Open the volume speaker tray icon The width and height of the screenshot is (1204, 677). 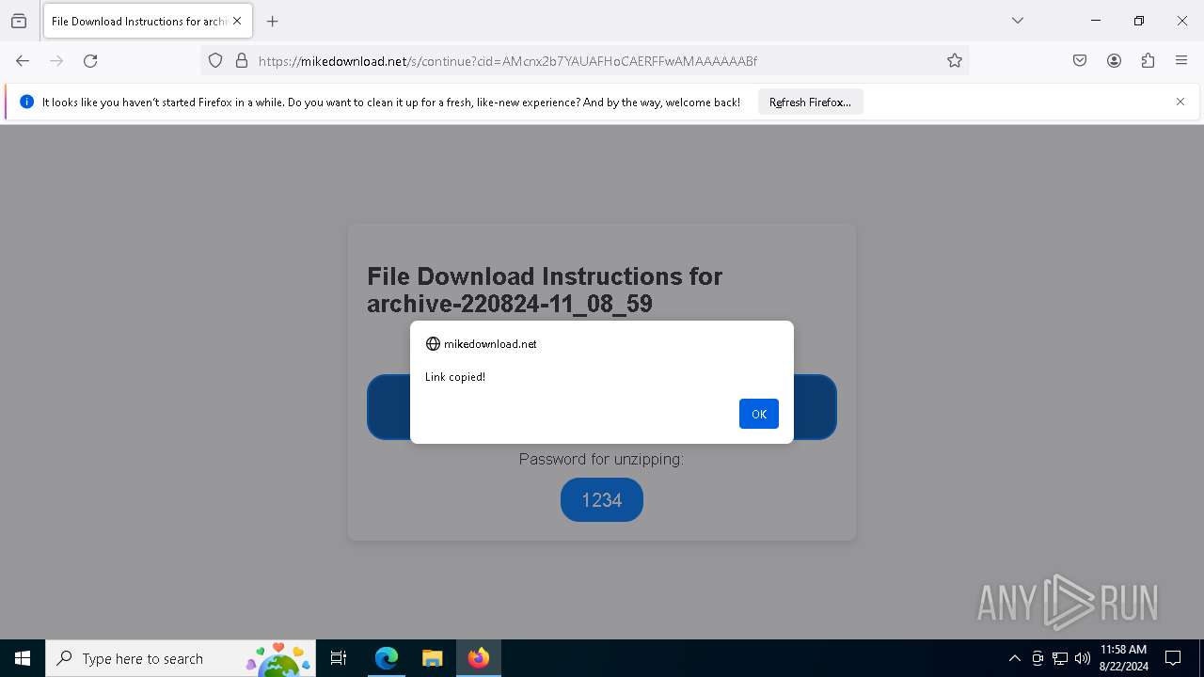tap(1083, 658)
